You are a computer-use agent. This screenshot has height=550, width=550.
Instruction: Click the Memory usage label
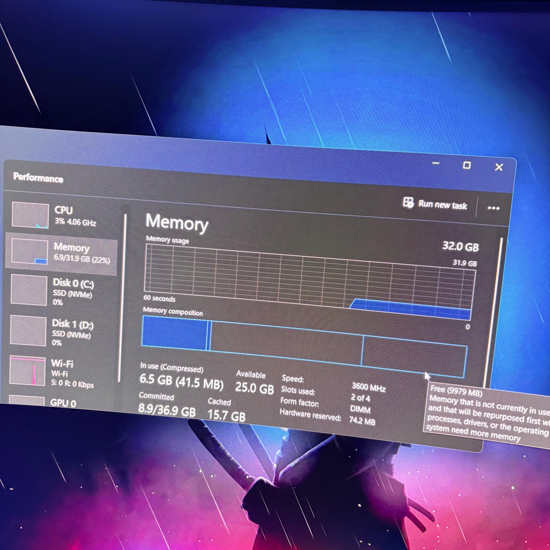pyautogui.click(x=167, y=240)
